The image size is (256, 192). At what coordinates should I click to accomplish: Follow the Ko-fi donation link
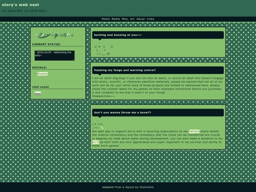point(95,142)
